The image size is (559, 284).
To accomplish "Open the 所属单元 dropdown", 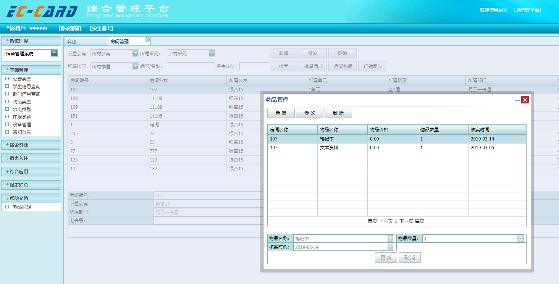I will (212, 53).
